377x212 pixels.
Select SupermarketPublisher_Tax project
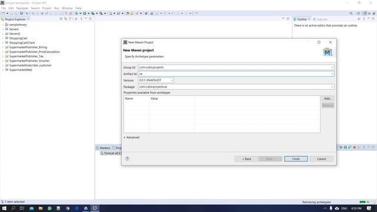point(27,57)
